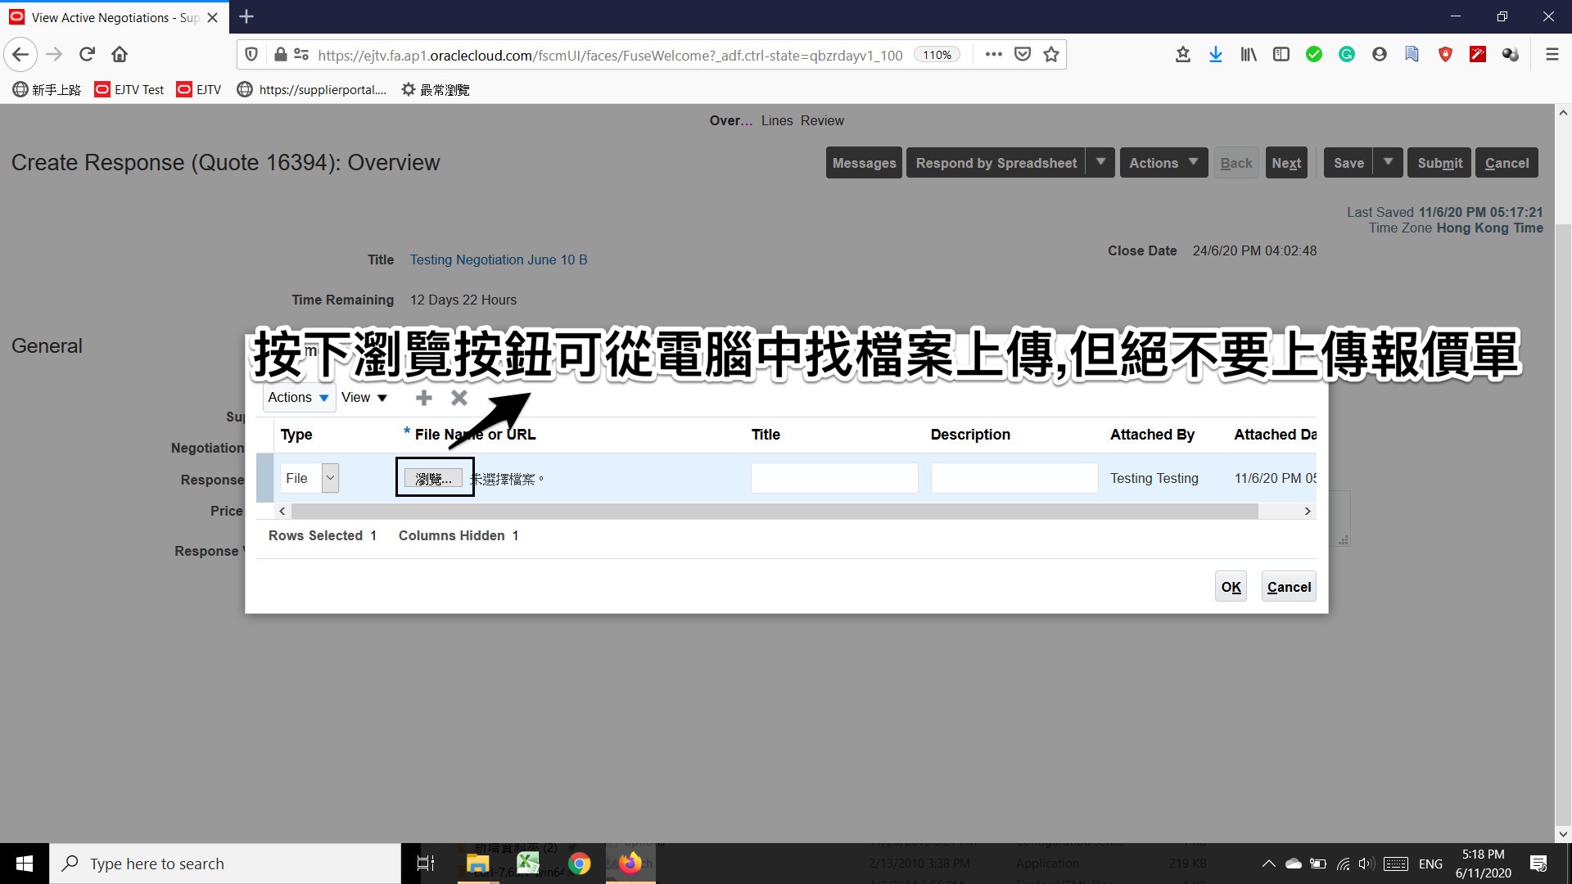Click the 瀏覽 browse file button
1572x884 pixels.
pyautogui.click(x=433, y=479)
